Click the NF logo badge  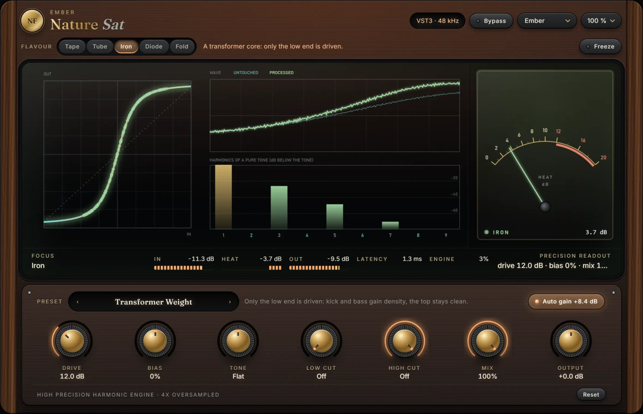32,21
